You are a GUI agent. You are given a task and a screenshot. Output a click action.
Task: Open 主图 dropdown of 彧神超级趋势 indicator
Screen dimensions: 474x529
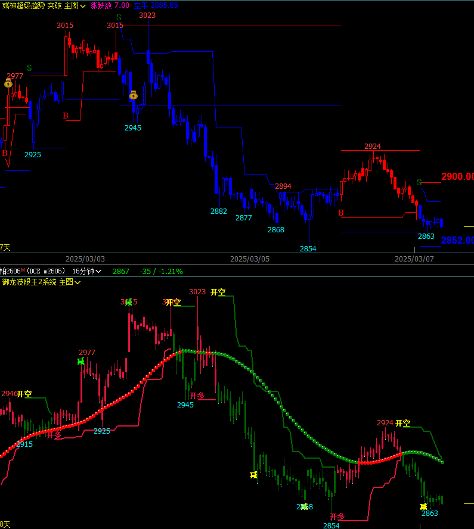pos(75,5)
